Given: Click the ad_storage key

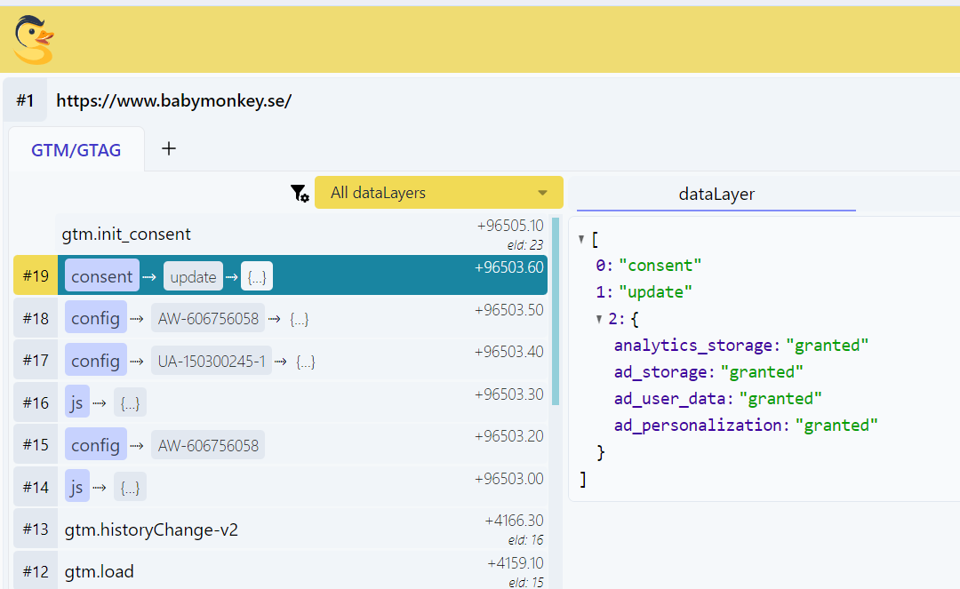Looking at the screenshot, I should [x=660, y=372].
